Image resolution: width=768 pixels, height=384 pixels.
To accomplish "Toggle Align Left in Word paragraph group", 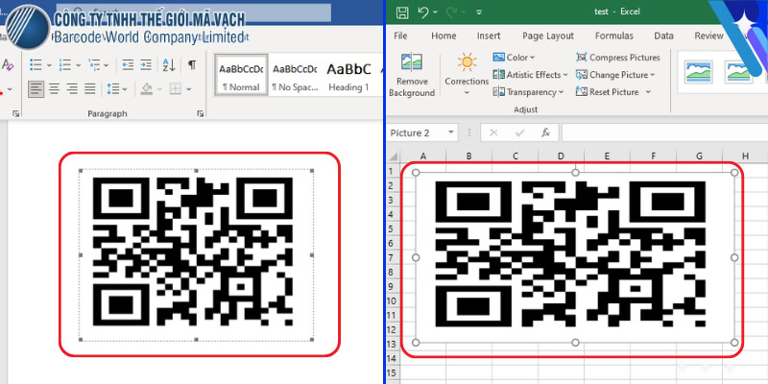I will 36,89.
